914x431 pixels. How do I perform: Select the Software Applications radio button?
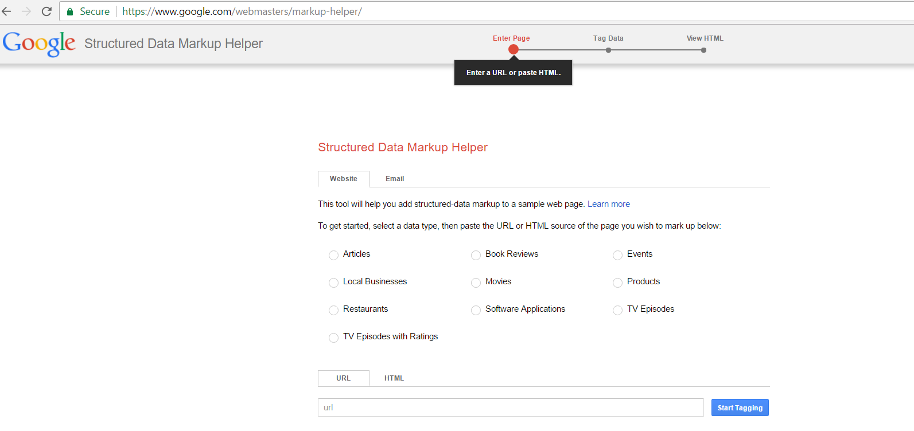point(476,310)
